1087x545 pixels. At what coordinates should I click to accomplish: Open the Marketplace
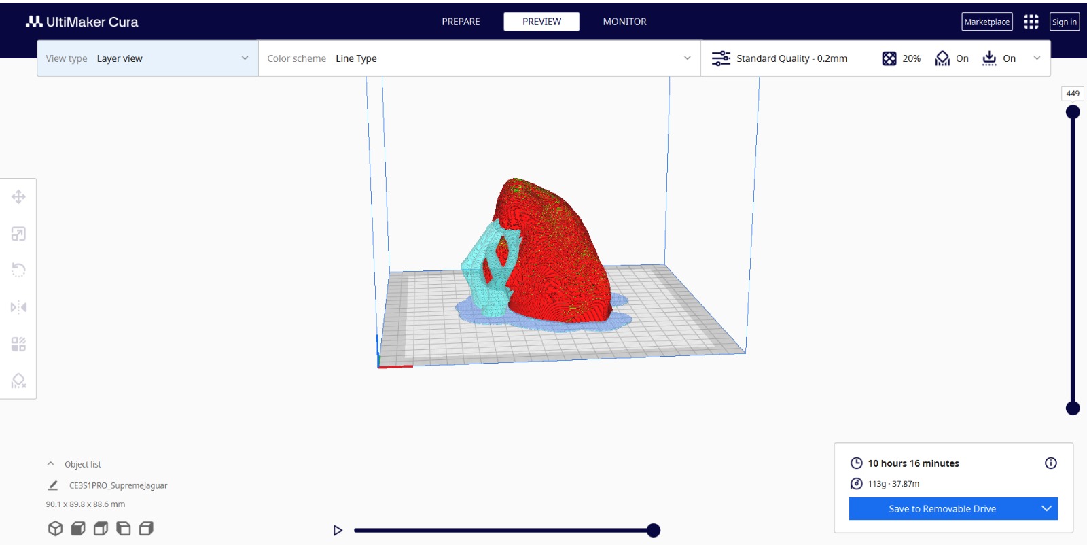point(987,22)
